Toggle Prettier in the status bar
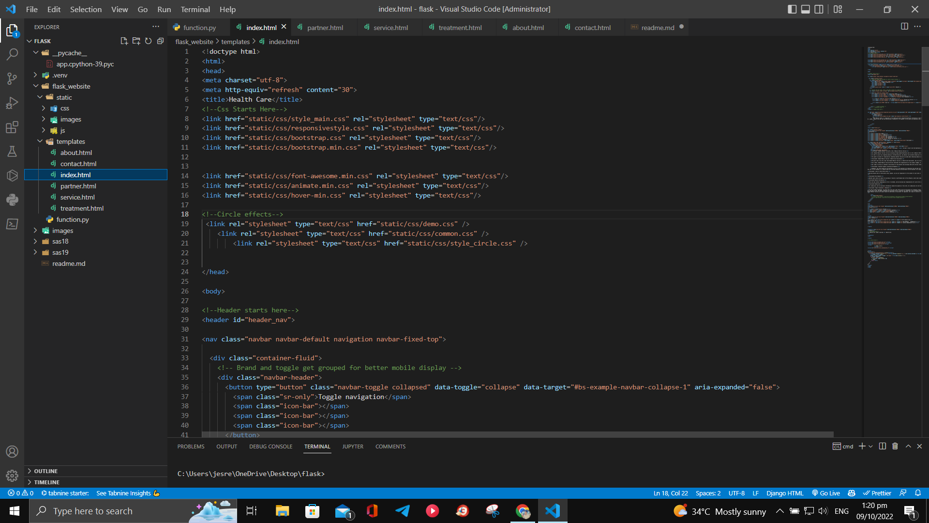Viewport: 929px width, 523px height. click(877, 493)
